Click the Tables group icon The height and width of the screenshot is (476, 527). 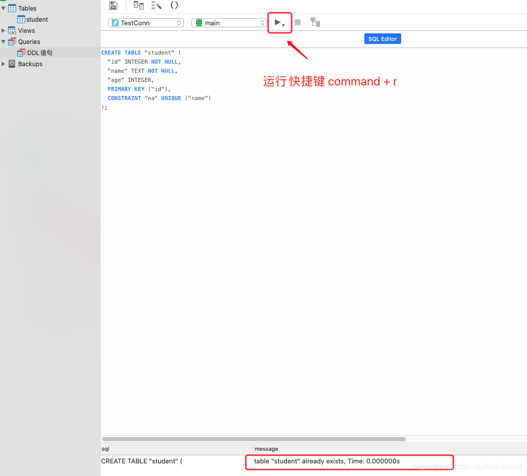coord(12,9)
